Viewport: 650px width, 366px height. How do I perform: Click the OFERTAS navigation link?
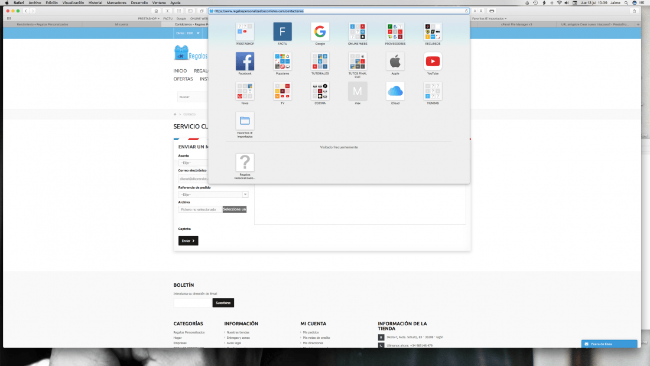pos(183,79)
